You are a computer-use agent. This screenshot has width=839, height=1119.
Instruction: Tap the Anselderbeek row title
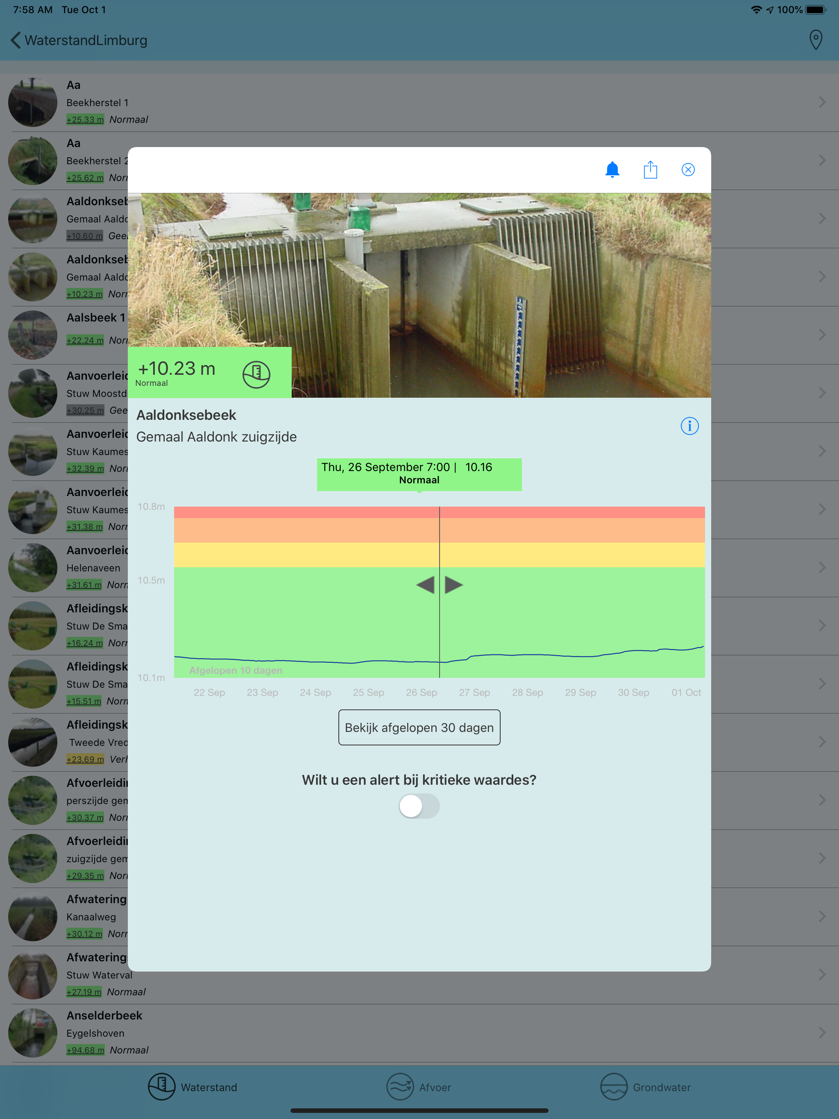pyautogui.click(x=104, y=1015)
